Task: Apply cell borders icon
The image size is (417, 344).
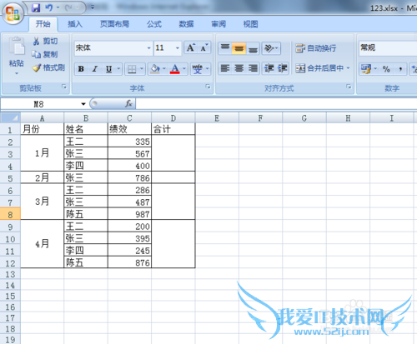Action: click(132, 68)
